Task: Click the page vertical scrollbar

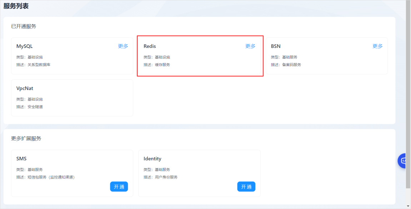Action: click(408, 94)
